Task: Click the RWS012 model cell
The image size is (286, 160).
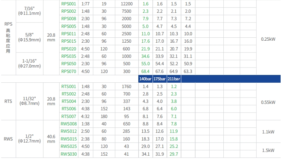Action: (x=69, y=131)
